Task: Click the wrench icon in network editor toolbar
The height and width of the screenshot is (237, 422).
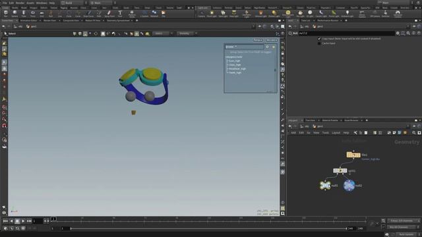Action: coord(355,133)
